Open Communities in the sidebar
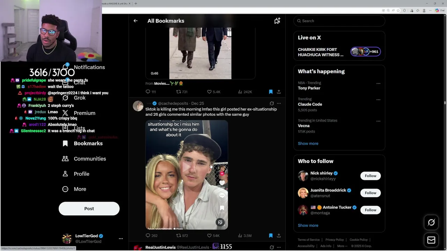 [x=84, y=159]
